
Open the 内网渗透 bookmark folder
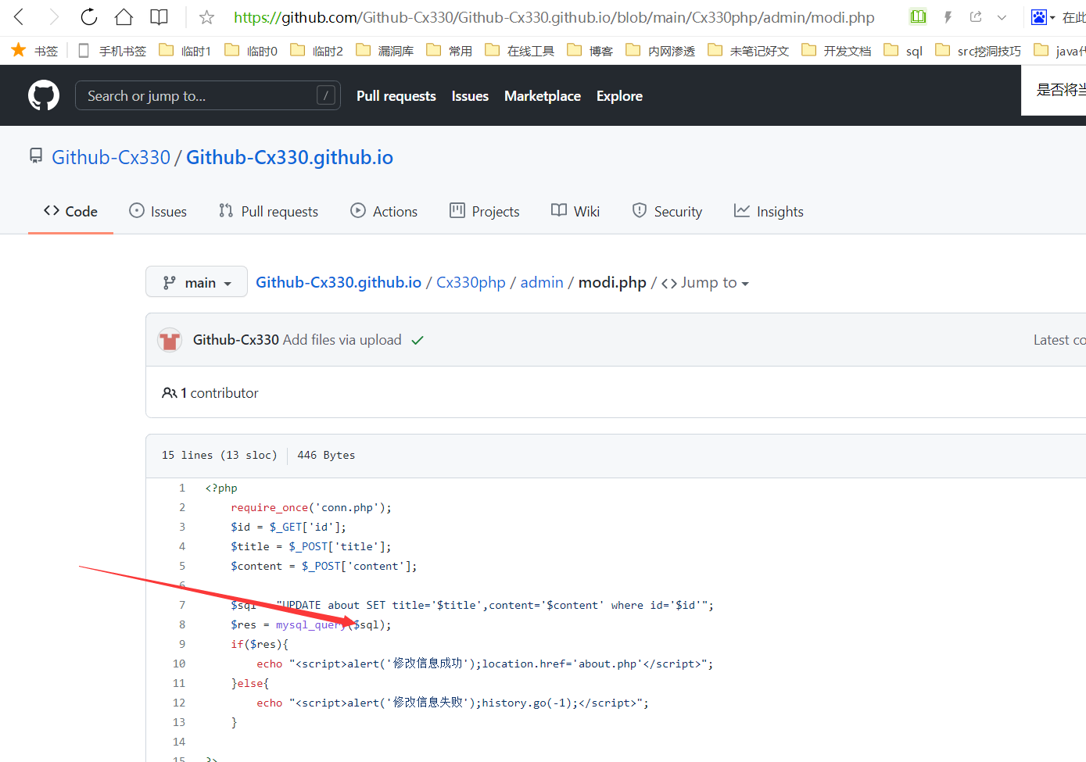click(x=661, y=51)
